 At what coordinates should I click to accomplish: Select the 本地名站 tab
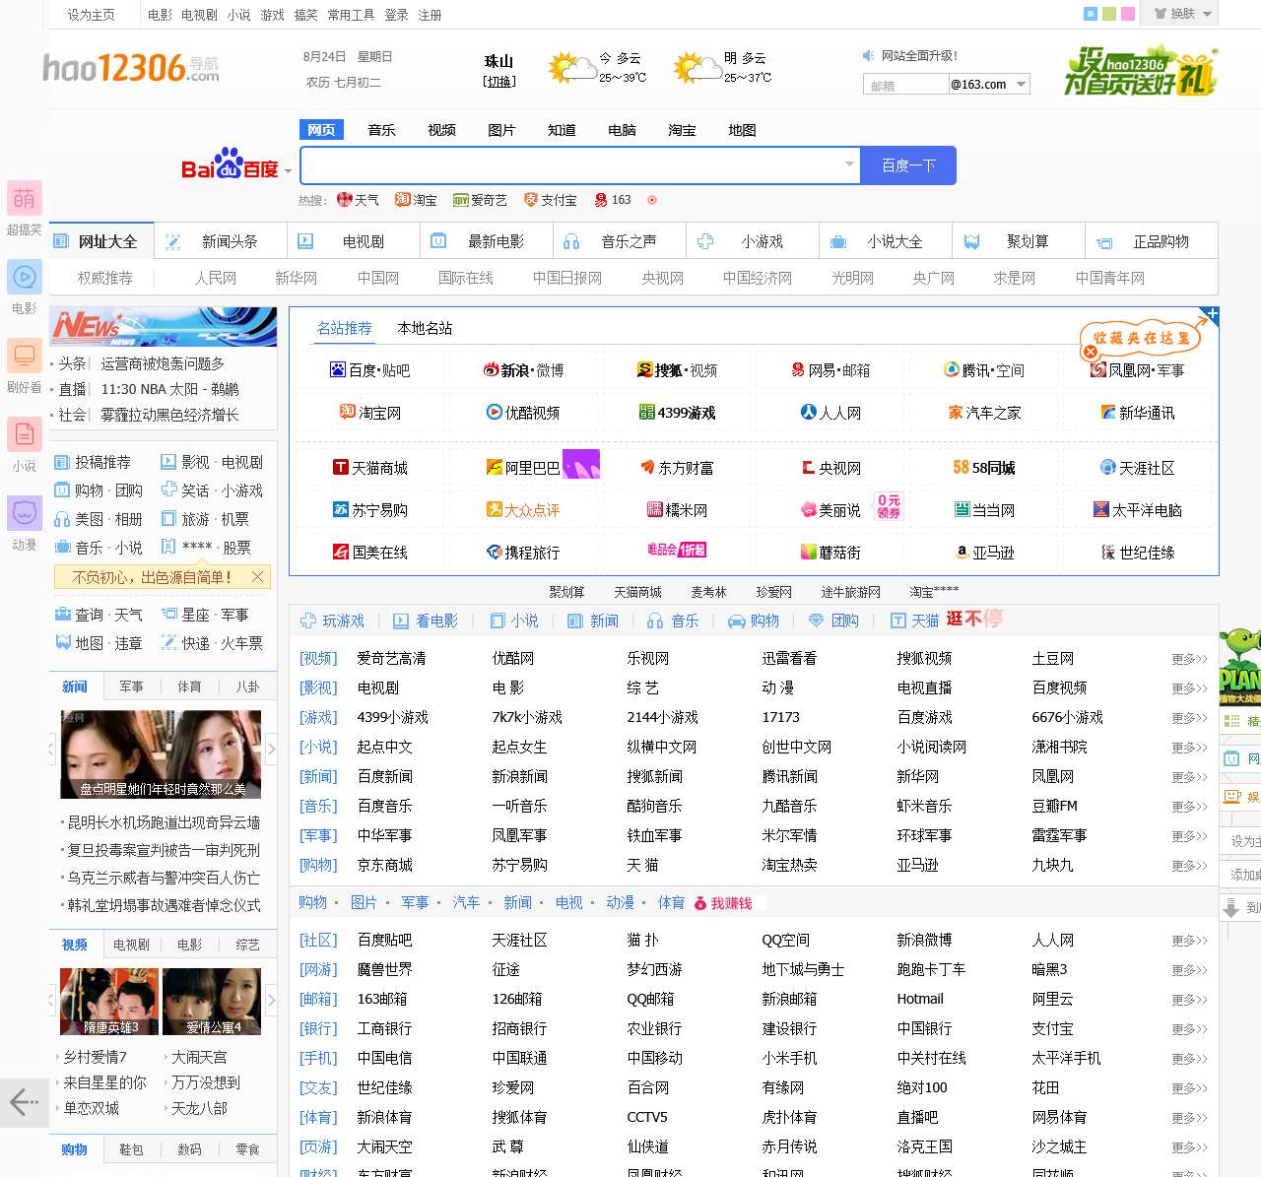[x=425, y=328]
